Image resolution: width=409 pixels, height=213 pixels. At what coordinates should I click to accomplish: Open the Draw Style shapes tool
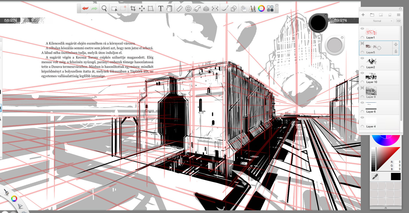(234, 8)
